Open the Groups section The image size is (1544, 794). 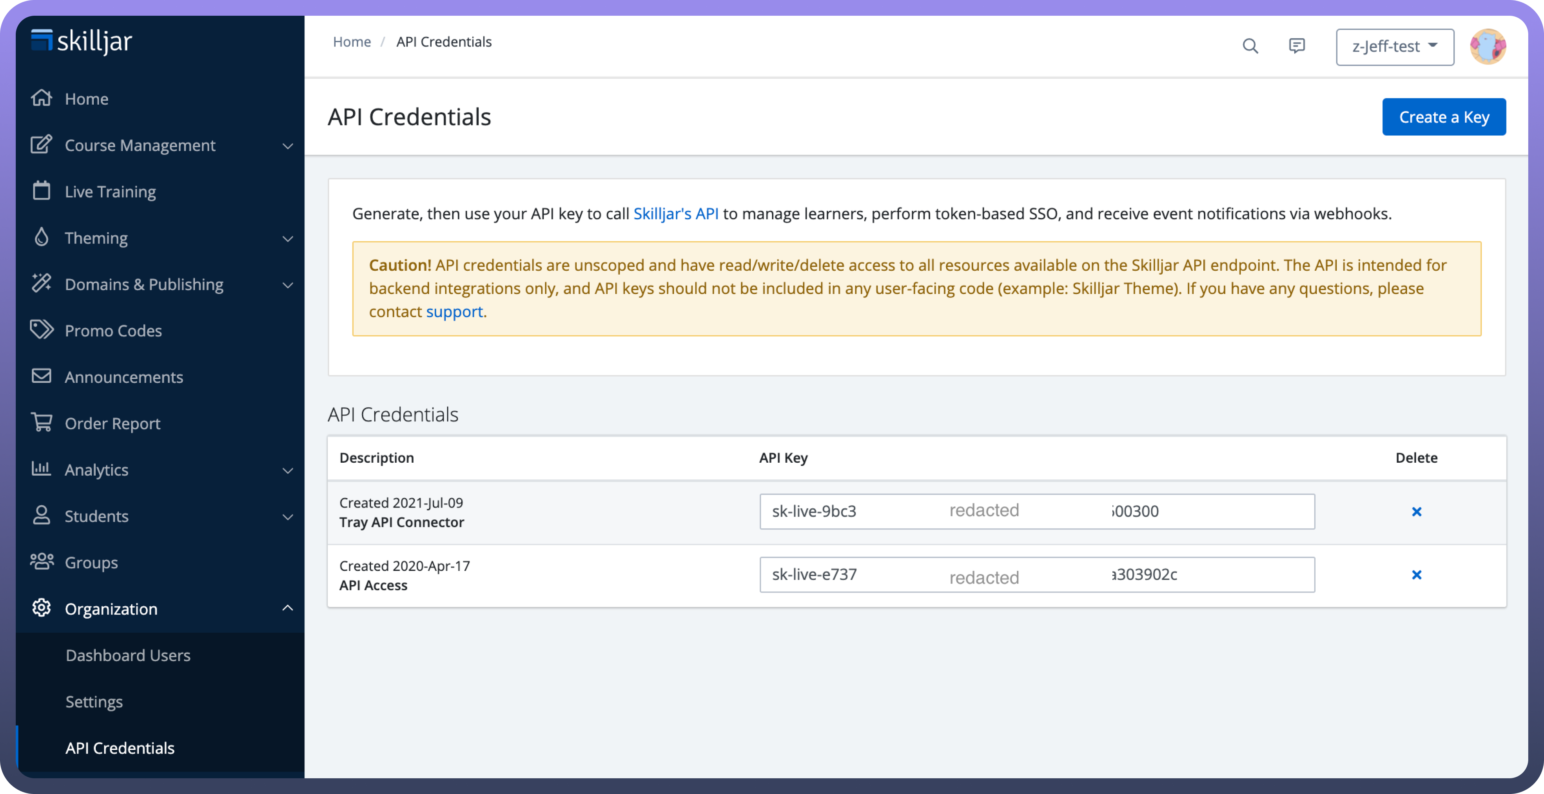91,562
